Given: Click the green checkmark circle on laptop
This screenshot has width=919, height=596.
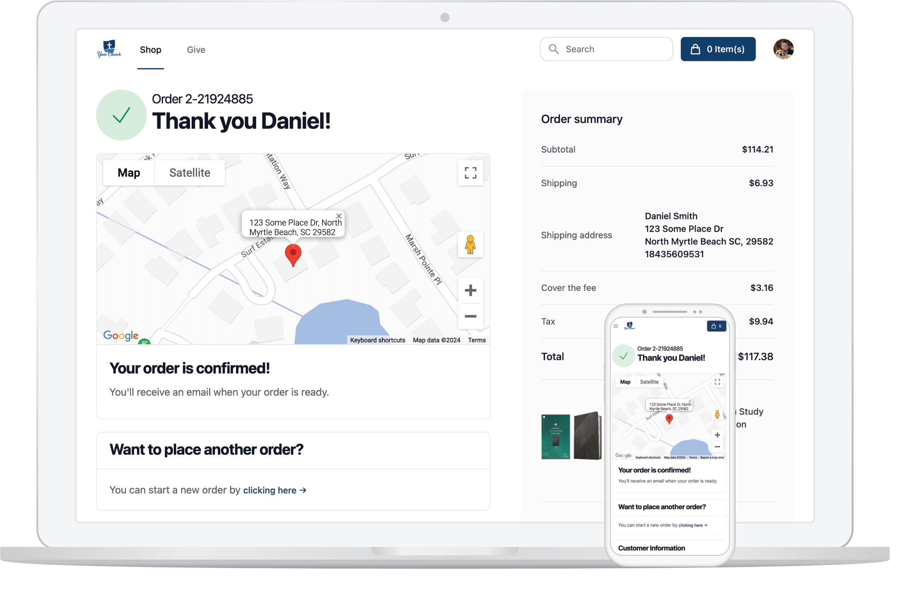Looking at the screenshot, I should click(x=121, y=115).
